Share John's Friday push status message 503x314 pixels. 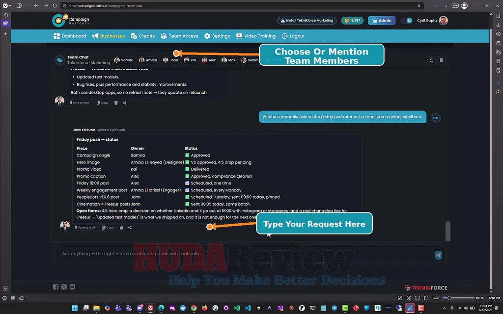tap(130, 228)
